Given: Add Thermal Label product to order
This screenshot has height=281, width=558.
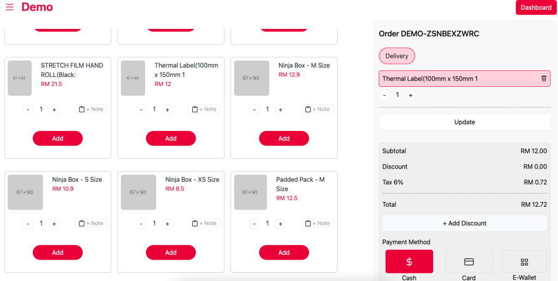Looking at the screenshot, I should tap(171, 138).
